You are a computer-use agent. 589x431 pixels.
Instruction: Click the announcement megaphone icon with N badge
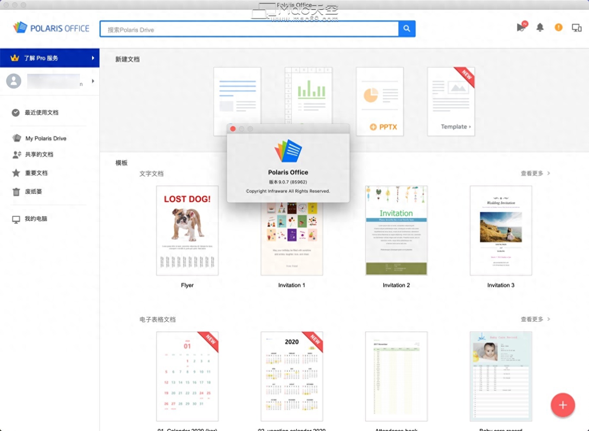click(x=521, y=27)
